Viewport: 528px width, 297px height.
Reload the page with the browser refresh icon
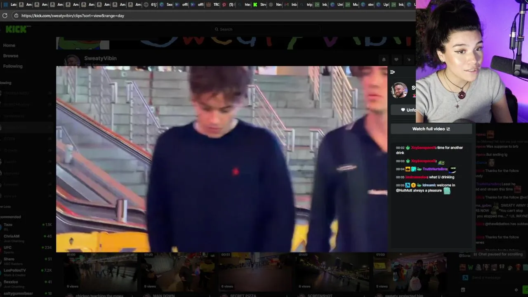(x=5, y=16)
